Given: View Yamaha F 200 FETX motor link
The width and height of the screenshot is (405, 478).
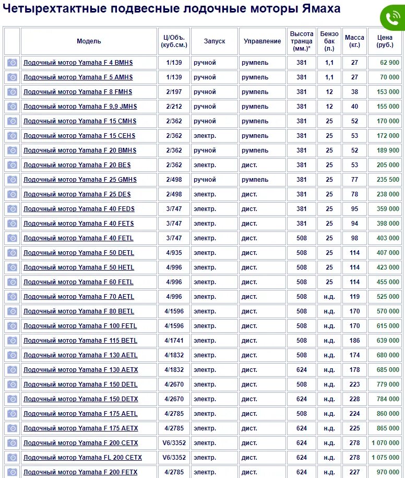Looking at the screenshot, I should (x=80, y=472).
